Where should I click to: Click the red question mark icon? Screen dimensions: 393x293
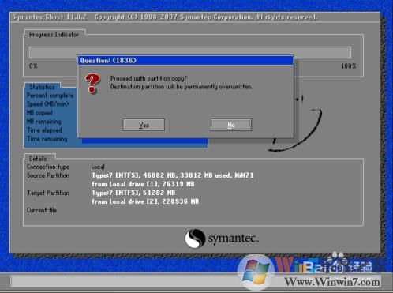point(92,84)
